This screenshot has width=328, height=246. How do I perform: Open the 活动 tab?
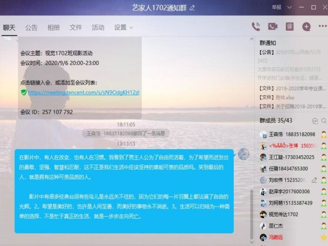coord(98,27)
